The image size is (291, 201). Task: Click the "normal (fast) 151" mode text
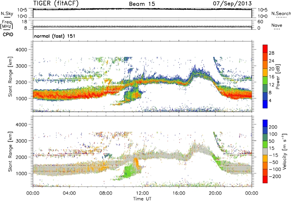click(x=55, y=36)
